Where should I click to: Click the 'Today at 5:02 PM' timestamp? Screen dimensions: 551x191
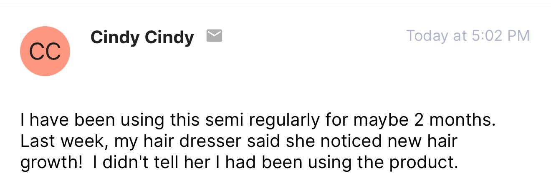click(x=468, y=36)
